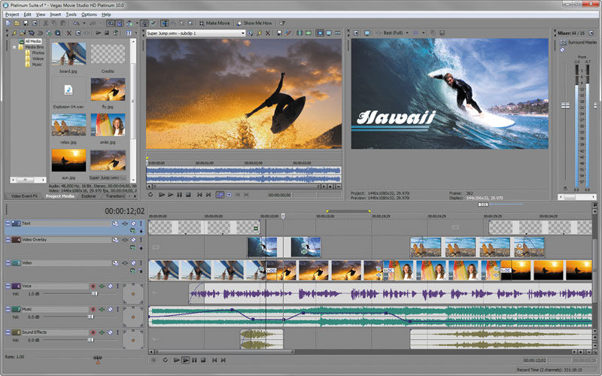The height and width of the screenshot is (376, 602).
Task: Open the Insert menu
Action: tap(56, 14)
